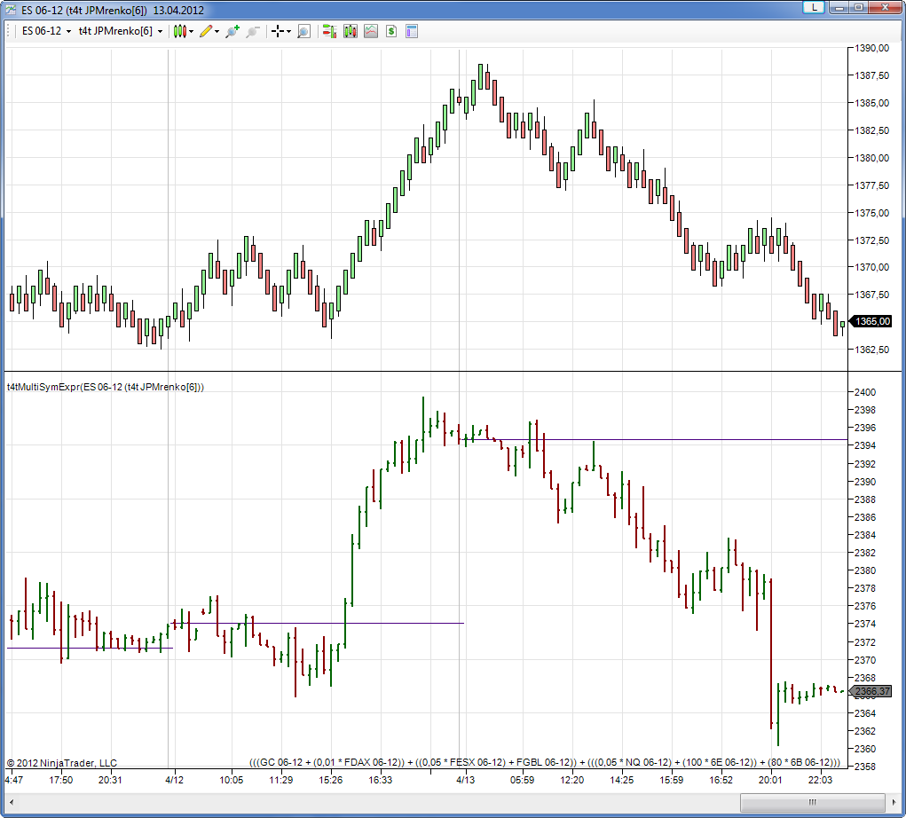This screenshot has width=906, height=818.
Task: Select the yellow pencil drawing tools icon
Action: click(206, 31)
